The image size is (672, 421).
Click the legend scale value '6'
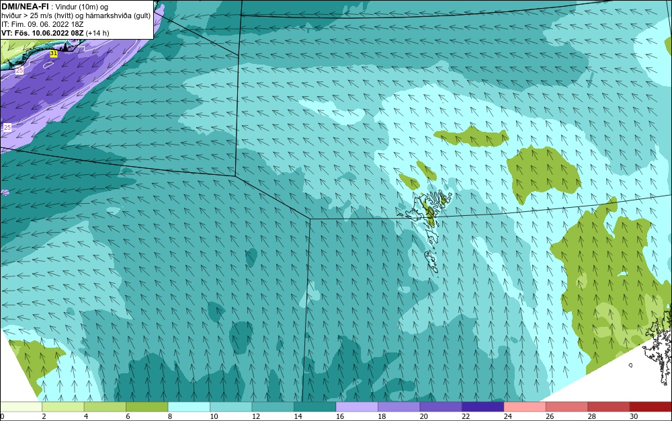[128, 416]
